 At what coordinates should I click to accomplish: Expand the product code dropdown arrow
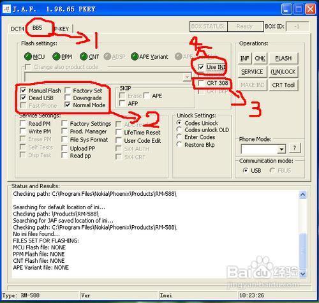tap(187, 77)
